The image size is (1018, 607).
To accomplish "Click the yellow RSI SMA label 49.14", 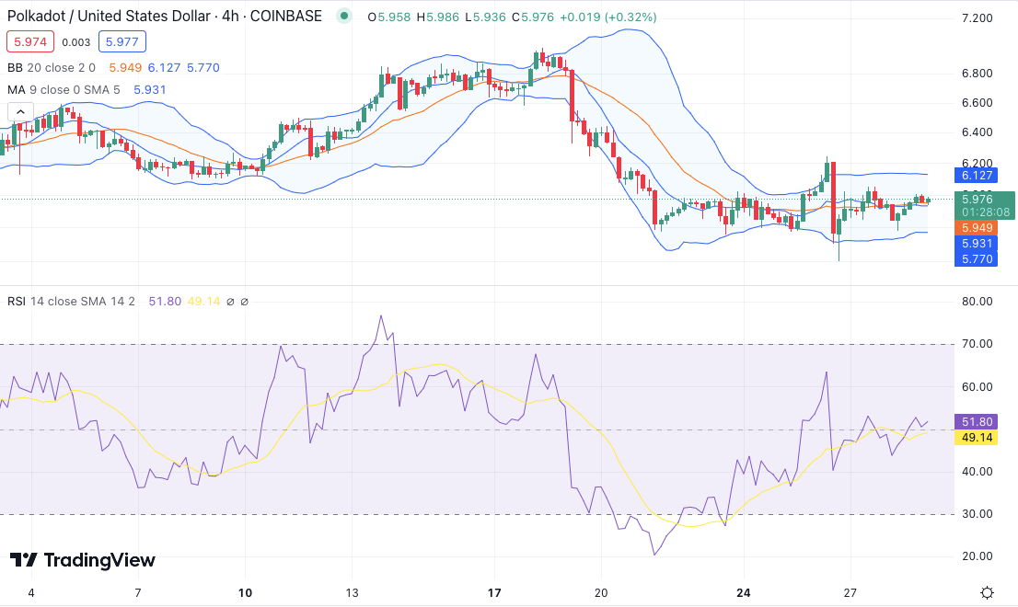I will 976,437.
